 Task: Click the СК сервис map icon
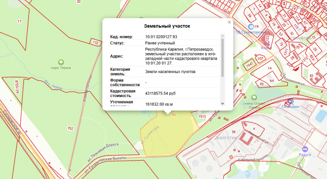click(x=290, y=102)
